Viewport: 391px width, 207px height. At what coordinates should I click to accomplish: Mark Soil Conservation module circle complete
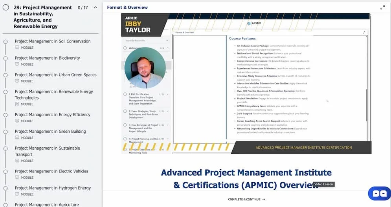tap(6, 42)
